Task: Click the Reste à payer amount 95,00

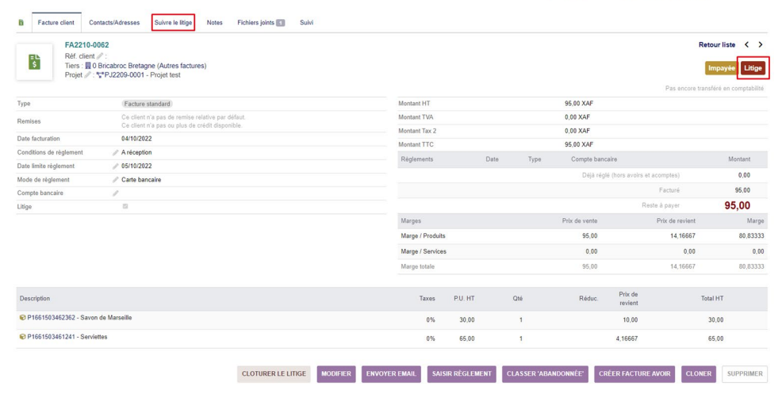Action: 737,206
